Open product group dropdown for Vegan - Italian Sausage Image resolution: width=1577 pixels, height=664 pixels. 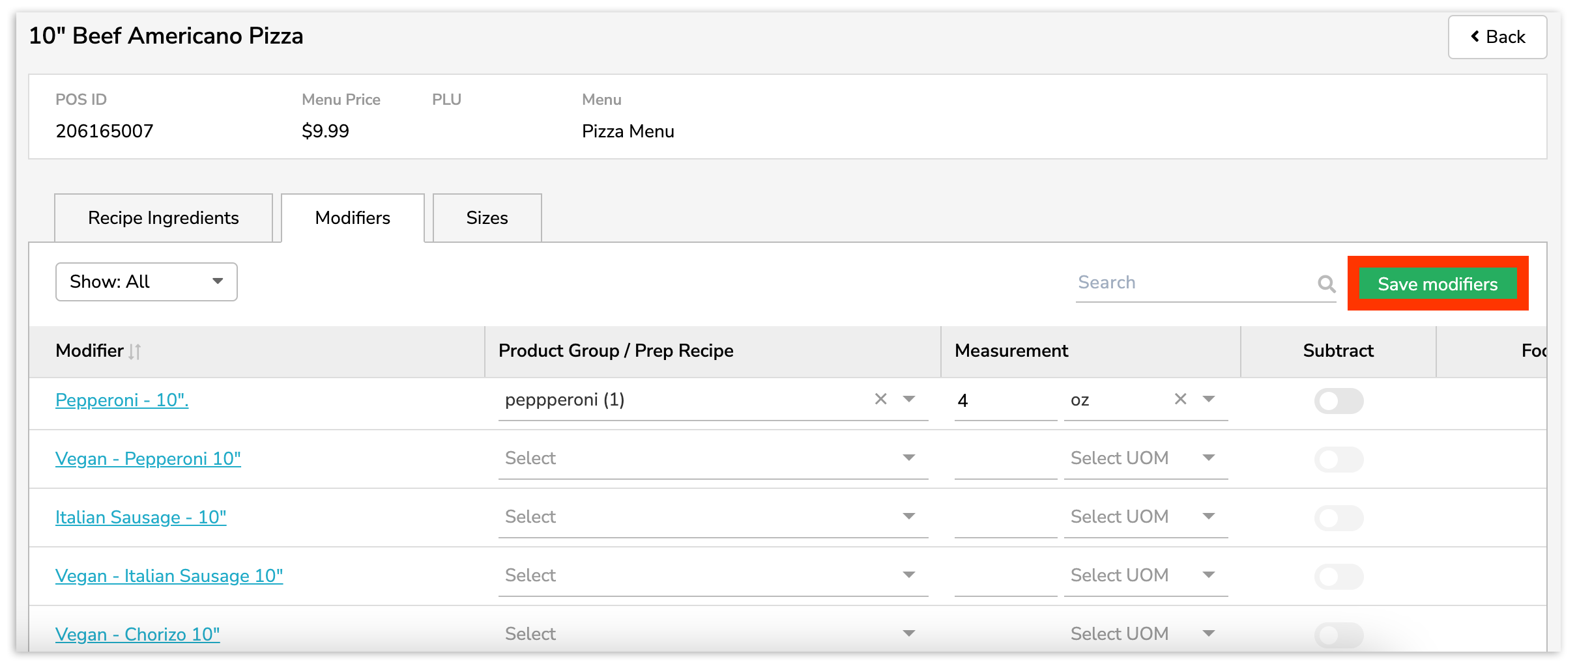click(x=908, y=575)
